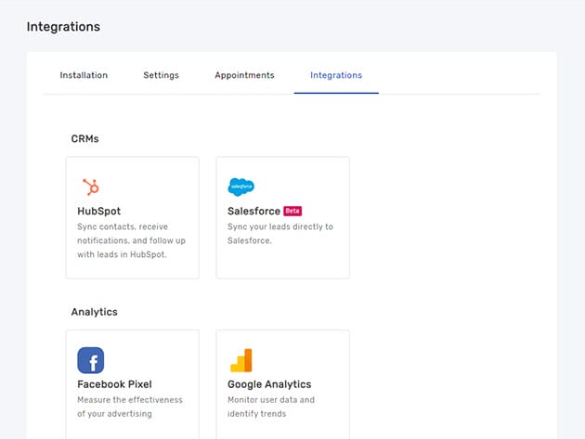The image size is (585, 439).
Task: Choose the Facebook Pixel card title
Action: (114, 384)
